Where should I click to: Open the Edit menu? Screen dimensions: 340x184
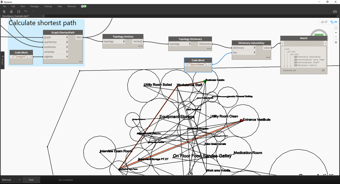pos(13,6)
